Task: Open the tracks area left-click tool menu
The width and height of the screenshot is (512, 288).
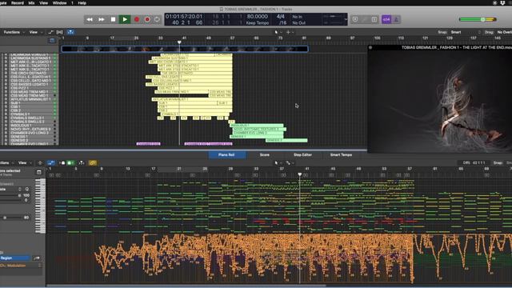Action: click(278, 32)
